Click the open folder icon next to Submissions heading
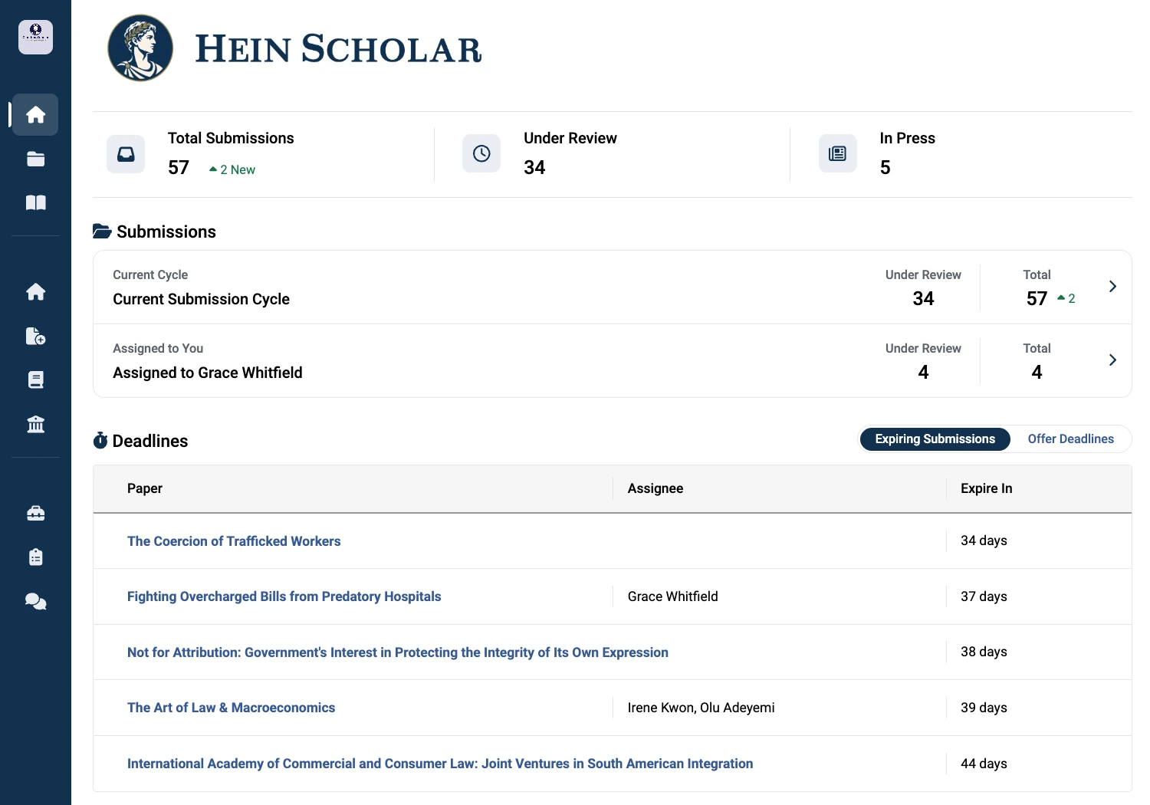 click(102, 231)
